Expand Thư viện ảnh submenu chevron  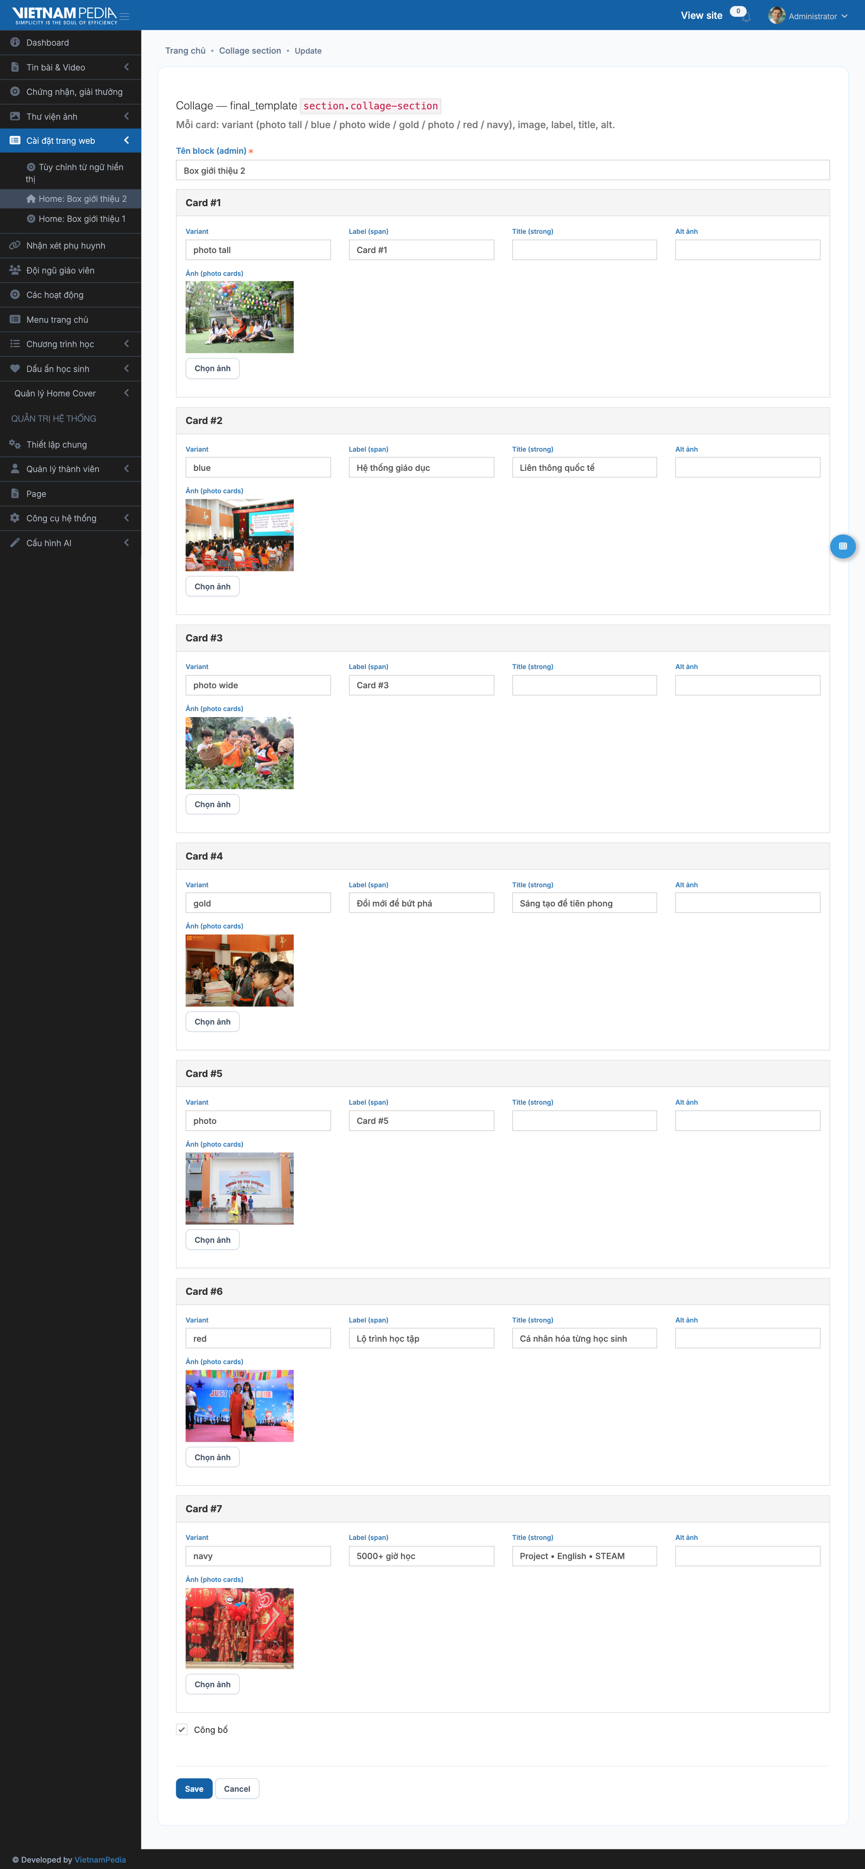126,116
